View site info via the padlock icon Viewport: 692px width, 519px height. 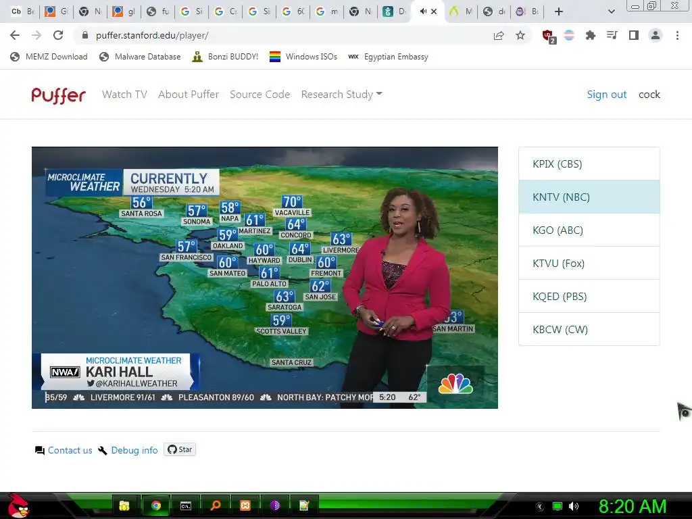pos(85,35)
